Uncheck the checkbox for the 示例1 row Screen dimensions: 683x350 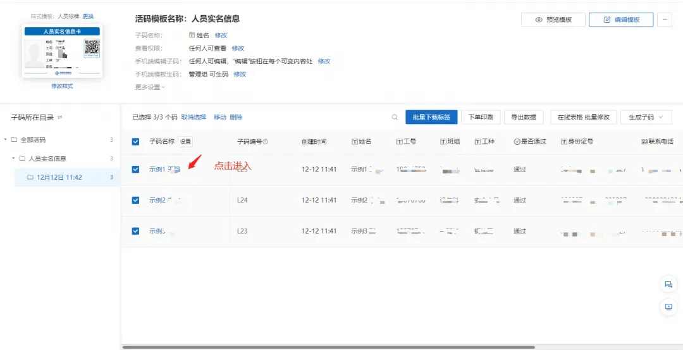coord(135,169)
